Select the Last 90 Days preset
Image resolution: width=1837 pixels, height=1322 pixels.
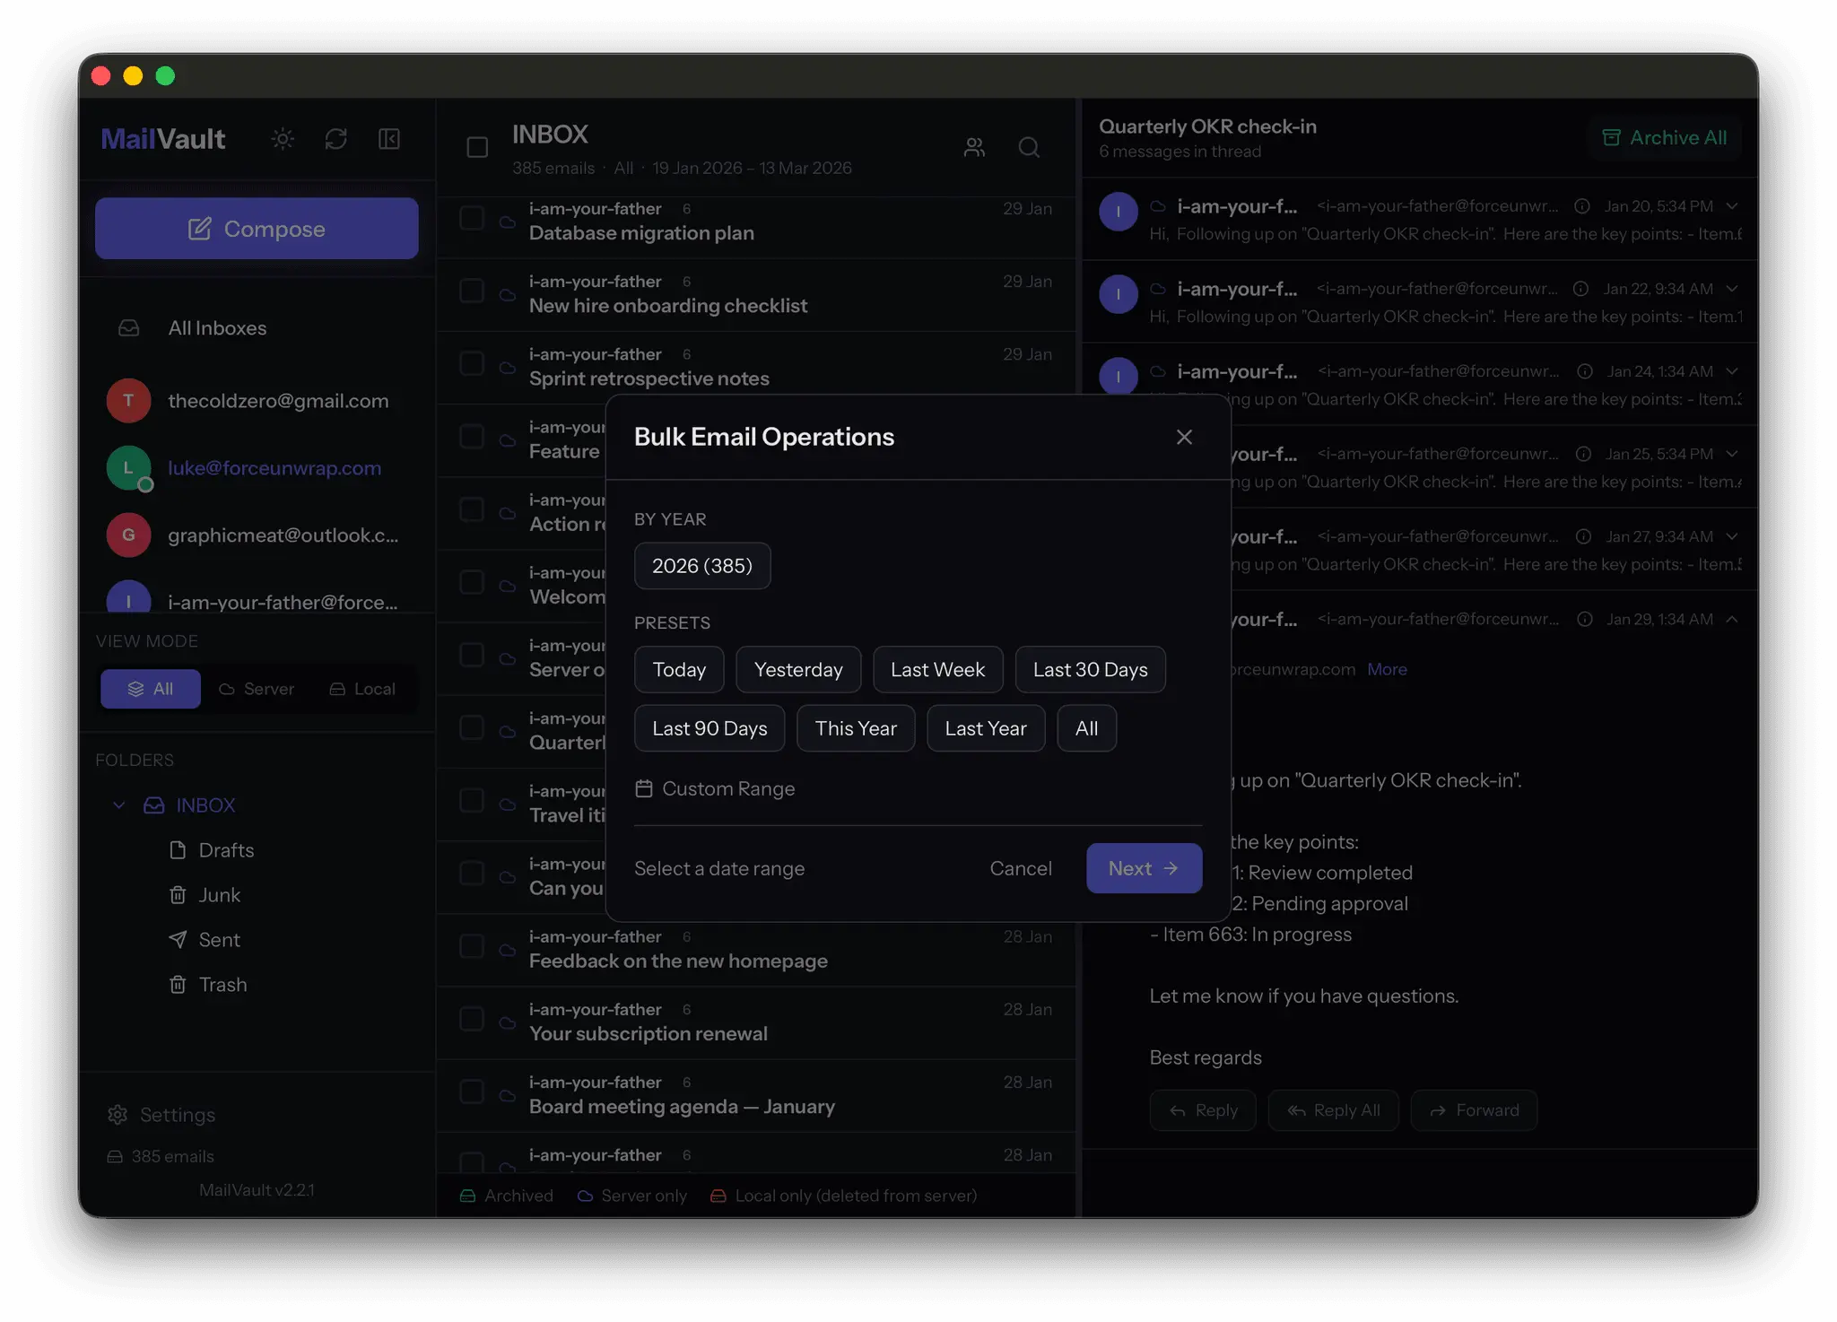710,728
